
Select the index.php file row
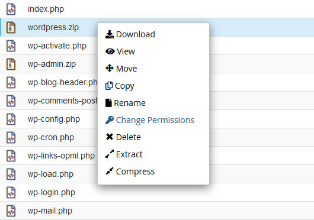[x=157, y=9]
